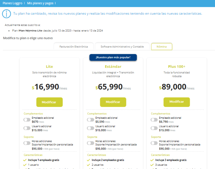This screenshot has height=169, width=215.
Task: Click Modificar for the Lite plan
Action: coord(49,102)
